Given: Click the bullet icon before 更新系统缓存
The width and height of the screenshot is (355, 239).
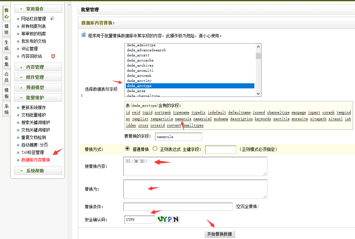Looking at the screenshot, I should coord(18,108).
